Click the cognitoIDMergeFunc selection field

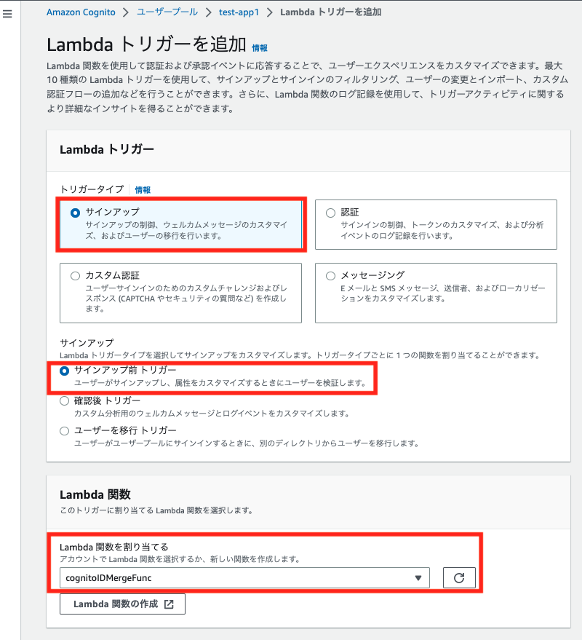(x=244, y=577)
